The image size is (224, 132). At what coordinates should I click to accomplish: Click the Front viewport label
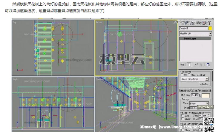point(99,22)
